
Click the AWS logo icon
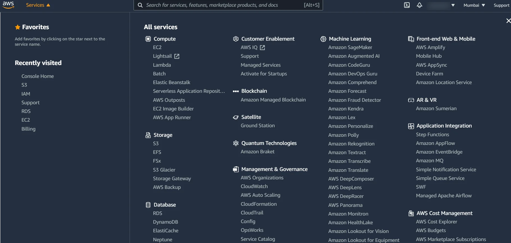[x=8, y=5]
